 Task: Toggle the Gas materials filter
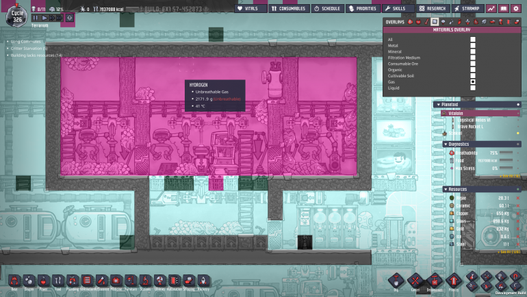[473, 81]
